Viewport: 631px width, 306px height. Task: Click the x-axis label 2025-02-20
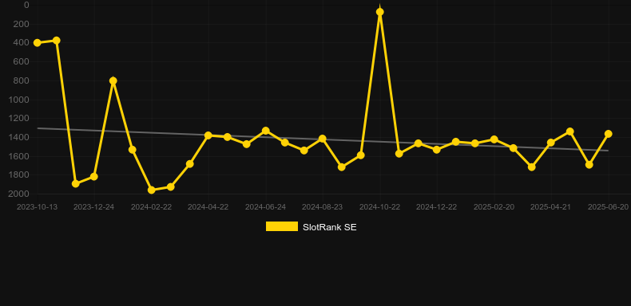494,207
